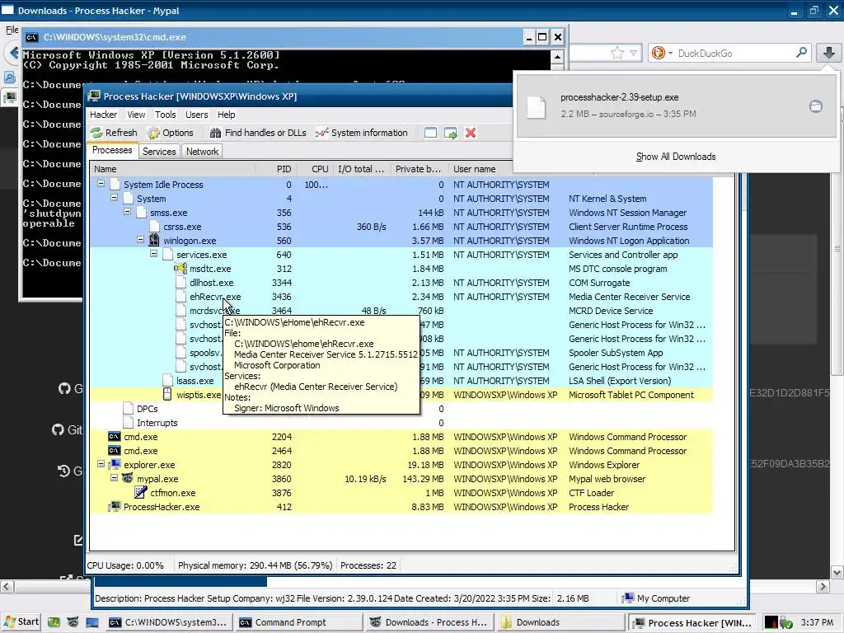
Task: Click the Start button
Action: click(21, 622)
